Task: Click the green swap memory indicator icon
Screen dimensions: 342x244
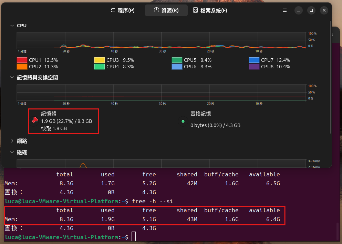Action: pyautogui.click(x=183, y=121)
